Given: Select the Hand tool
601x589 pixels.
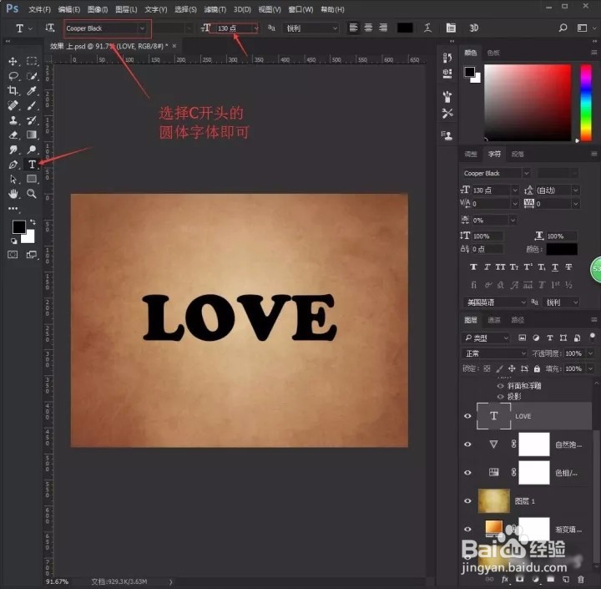Looking at the screenshot, I should [13, 194].
